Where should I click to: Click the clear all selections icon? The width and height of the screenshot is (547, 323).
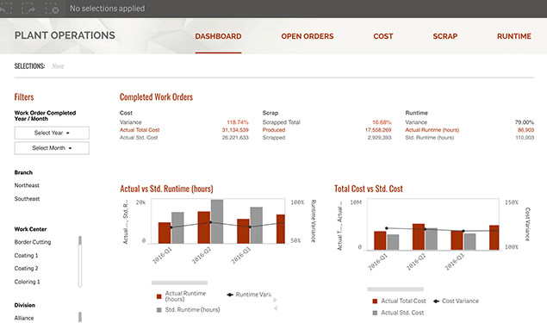tap(52, 9)
